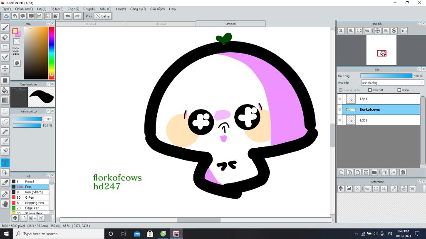Select the rectangular Selection tool
426x239 pixels.
point(5,112)
